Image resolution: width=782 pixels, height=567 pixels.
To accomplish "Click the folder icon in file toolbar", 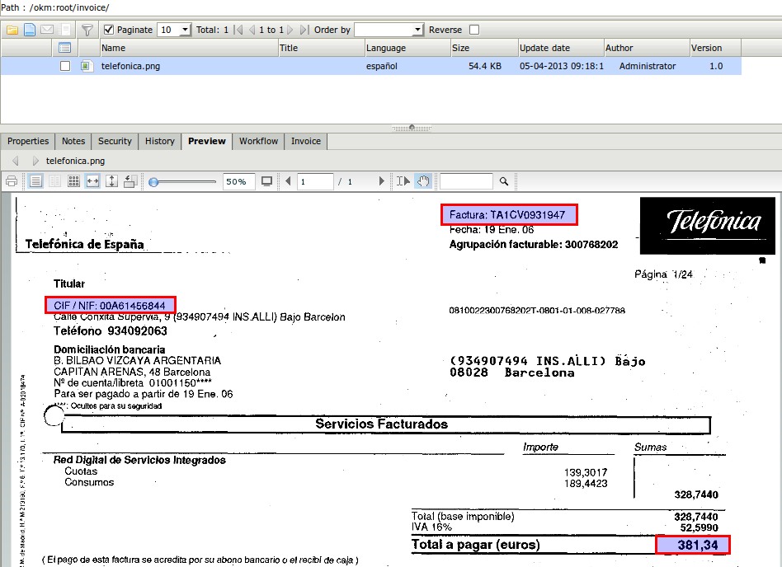I will [x=12, y=30].
